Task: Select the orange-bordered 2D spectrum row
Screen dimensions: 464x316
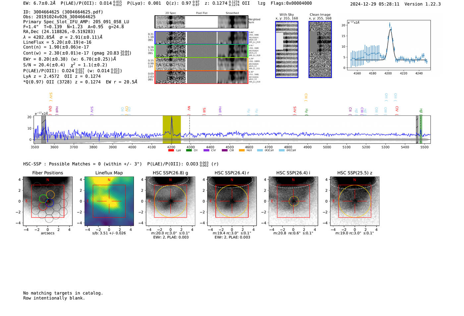Action: pos(202,64)
